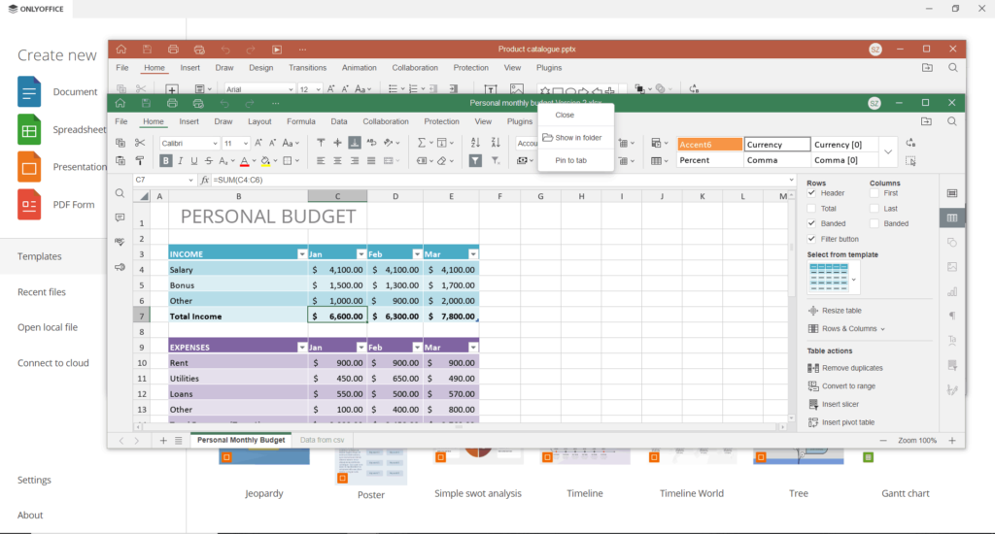Enable the Total row checkbox
The image size is (995, 534).
tap(812, 209)
